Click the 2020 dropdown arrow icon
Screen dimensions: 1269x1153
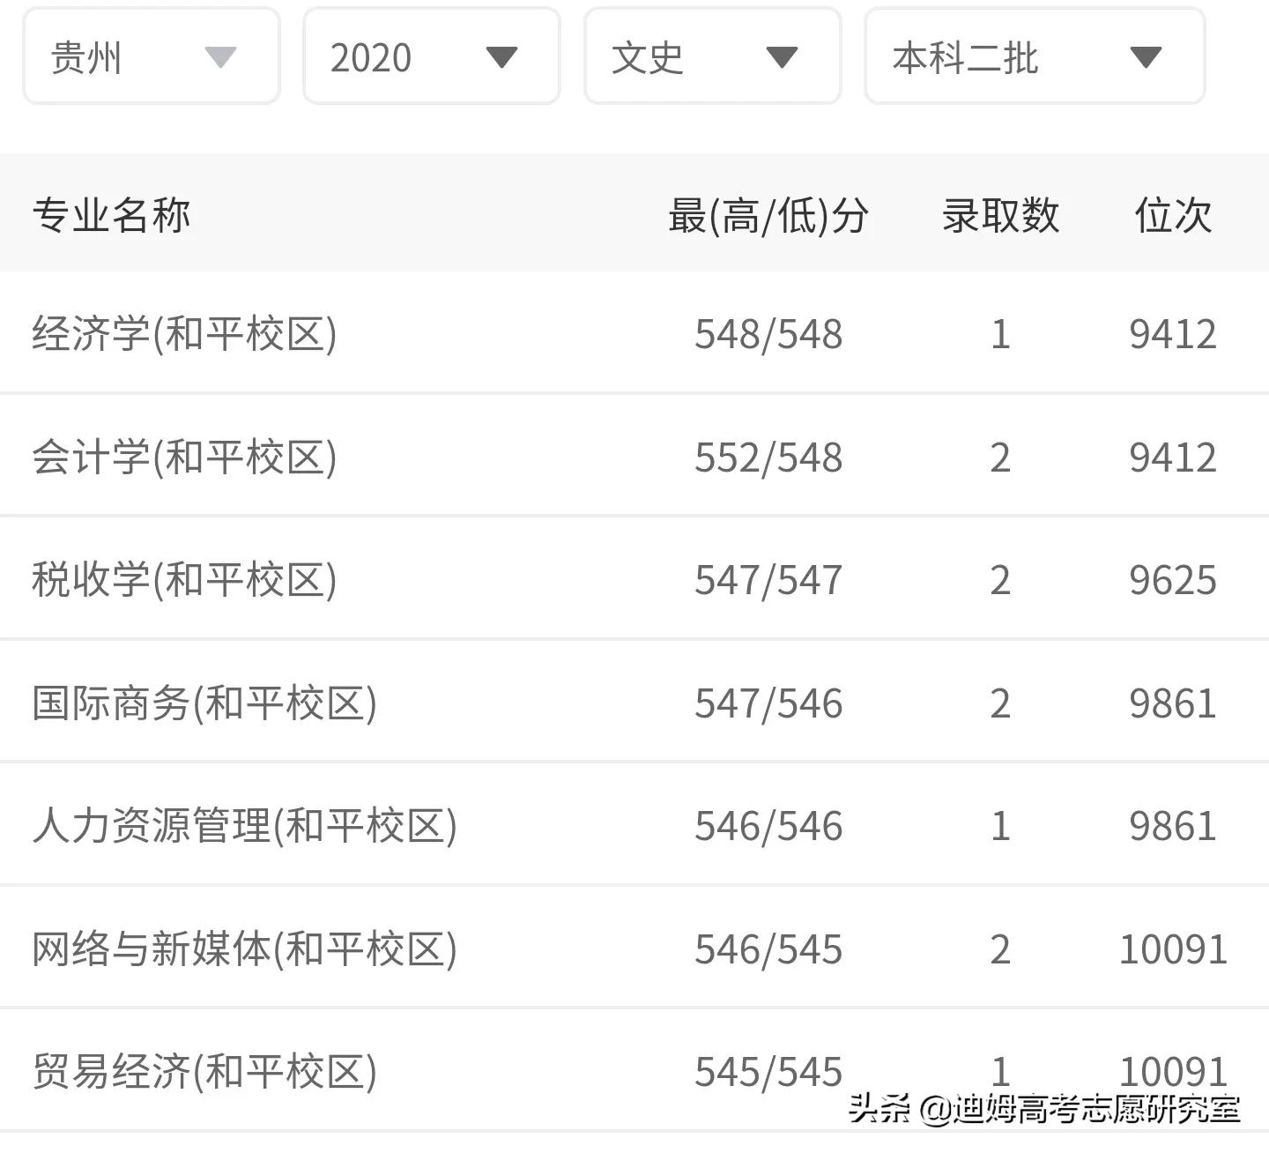(x=502, y=57)
